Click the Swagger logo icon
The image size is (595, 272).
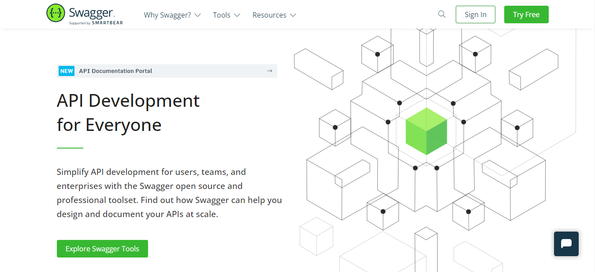point(56,13)
